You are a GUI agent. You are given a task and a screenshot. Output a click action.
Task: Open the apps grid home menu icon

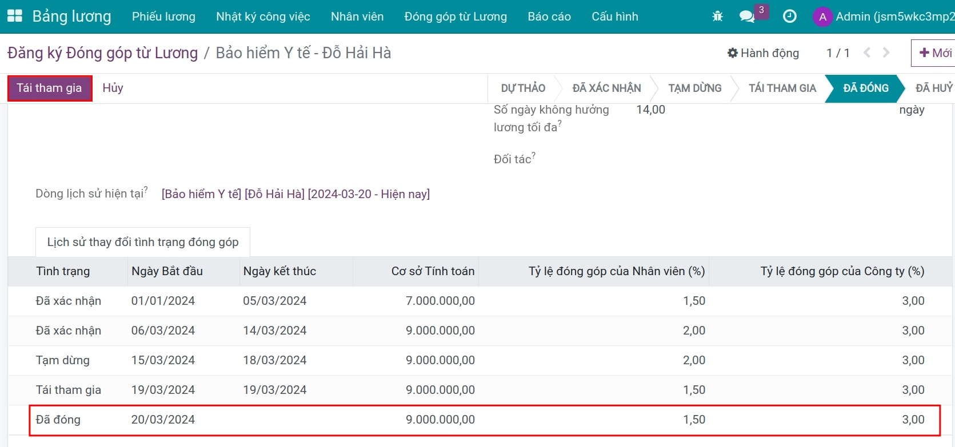[14, 16]
